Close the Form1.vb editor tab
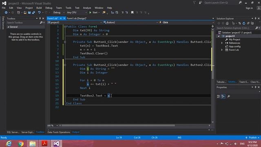Image resolution: width=261 pixels, height=147 pixels. pos(64,18)
